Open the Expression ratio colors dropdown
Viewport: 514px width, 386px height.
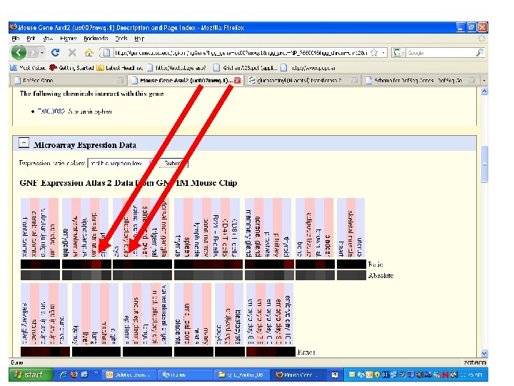click(x=122, y=163)
